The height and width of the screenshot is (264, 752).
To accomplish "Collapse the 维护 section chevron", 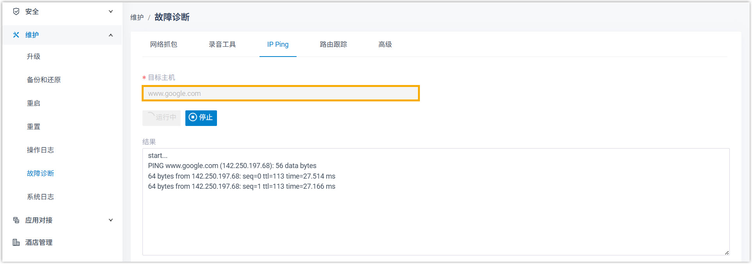I will point(111,35).
